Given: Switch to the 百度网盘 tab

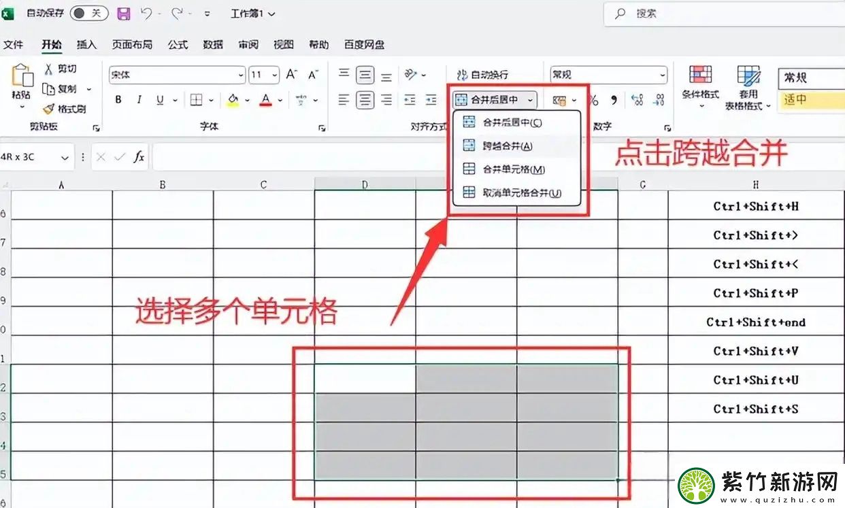Looking at the screenshot, I should click(x=364, y=45).
